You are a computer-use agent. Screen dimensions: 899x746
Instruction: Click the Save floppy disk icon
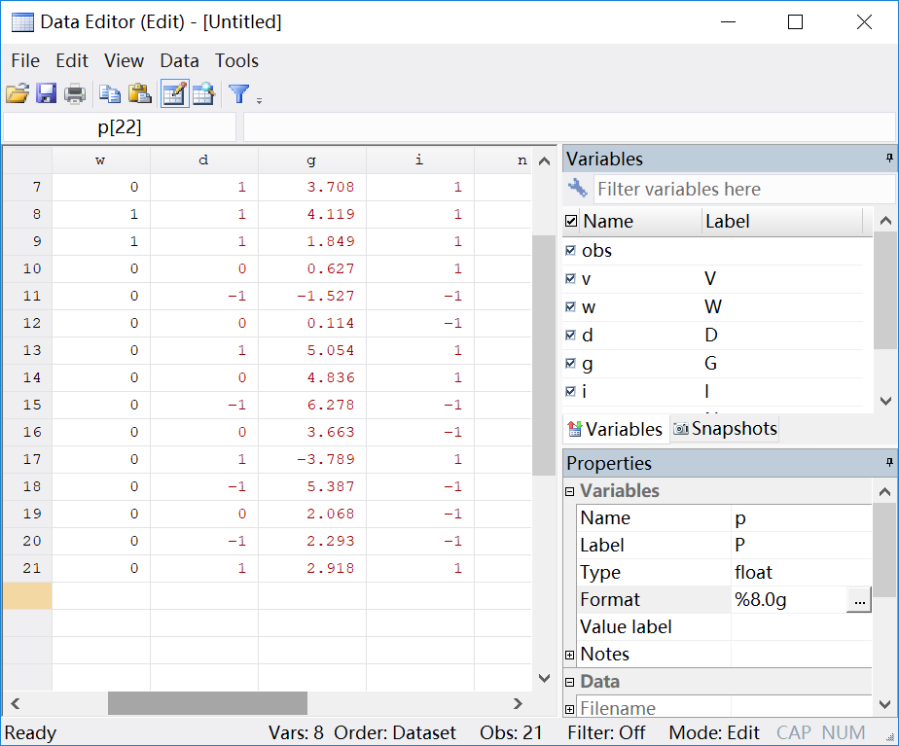(46, 93)
